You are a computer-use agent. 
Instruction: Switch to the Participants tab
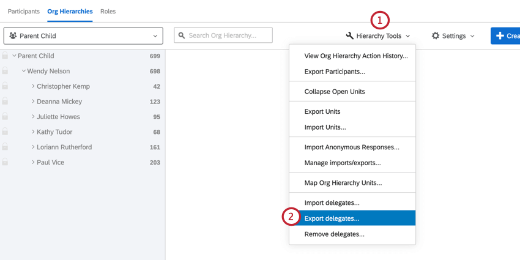point(24,12)
